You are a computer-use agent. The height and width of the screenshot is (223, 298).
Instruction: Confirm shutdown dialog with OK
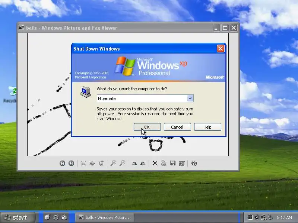pyautogui.click(x=147, y=127)
